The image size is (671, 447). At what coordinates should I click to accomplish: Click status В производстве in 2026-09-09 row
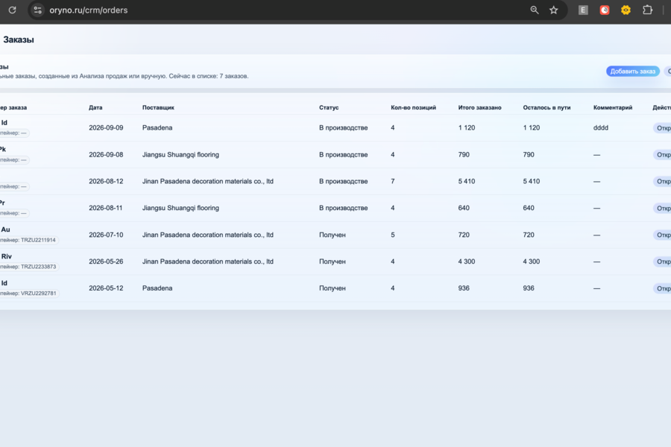pyautogui.click(x=343, y=128)
